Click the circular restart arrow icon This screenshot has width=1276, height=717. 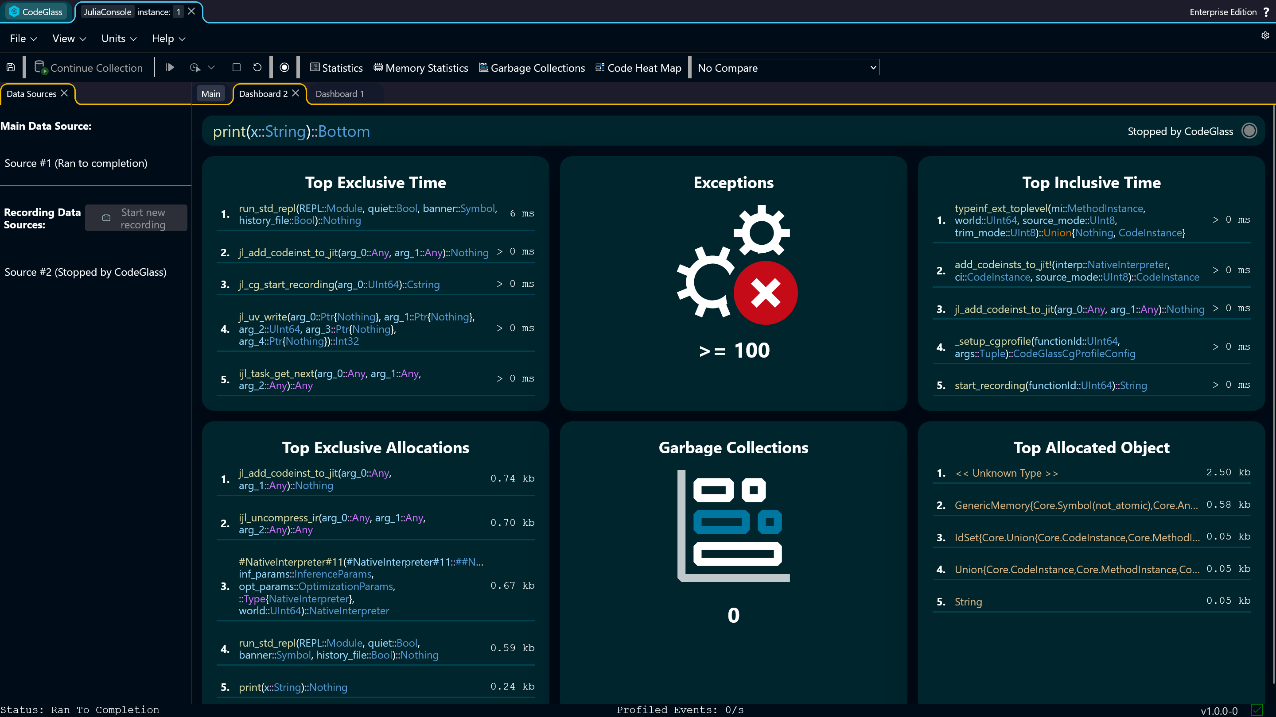257,67
